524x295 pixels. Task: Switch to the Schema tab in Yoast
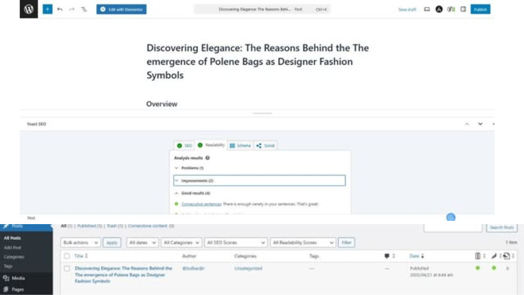240,145
